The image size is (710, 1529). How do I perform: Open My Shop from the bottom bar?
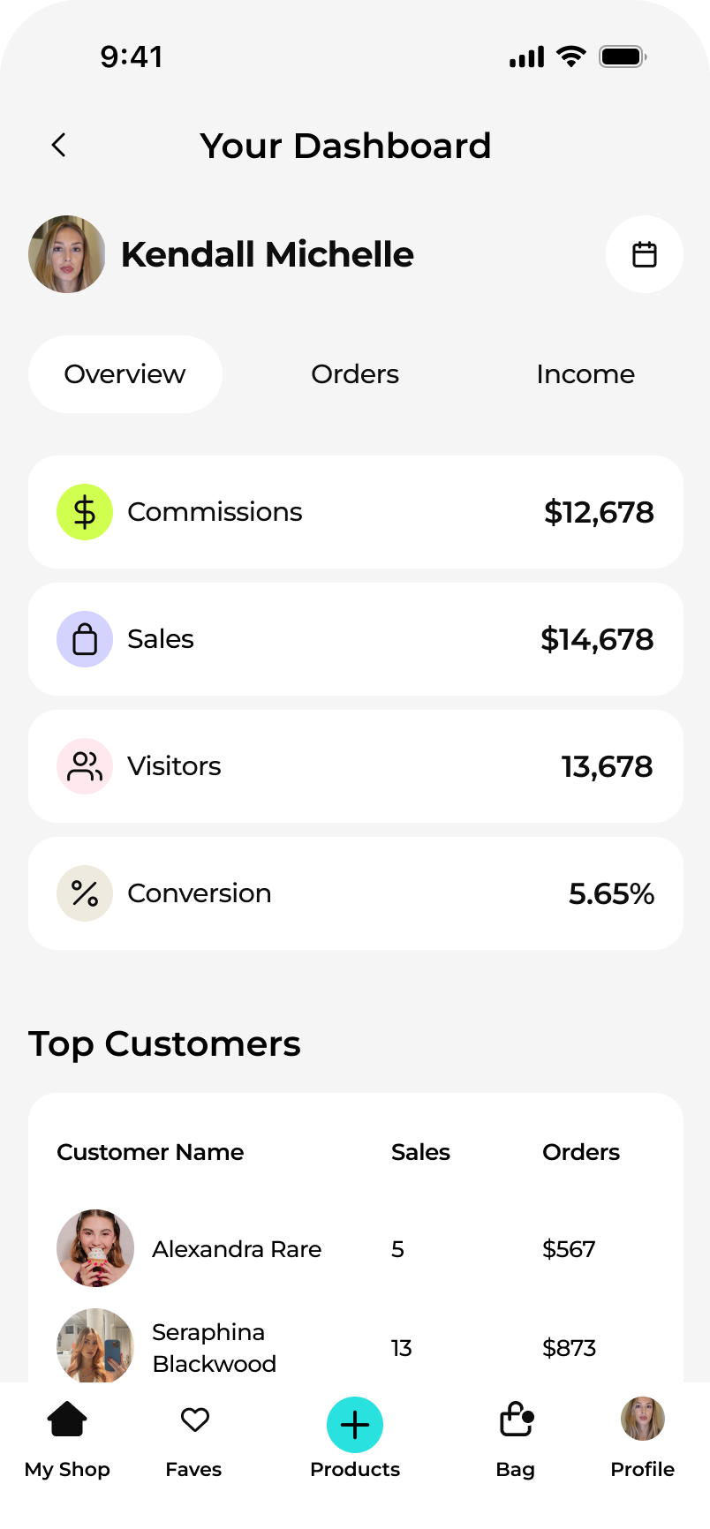67,1439
